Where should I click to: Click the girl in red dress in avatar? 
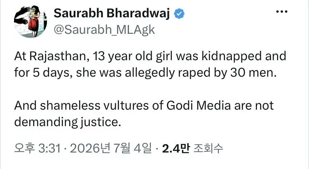coord(35,21)
